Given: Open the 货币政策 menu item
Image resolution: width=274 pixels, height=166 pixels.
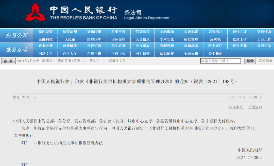Looking at the screenshot, I should 94,32.
